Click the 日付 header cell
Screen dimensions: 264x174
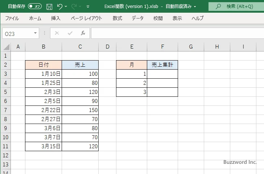click(x=44, y=65)
